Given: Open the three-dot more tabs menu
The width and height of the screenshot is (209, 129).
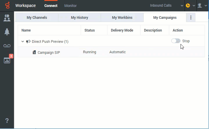Looking at the screenshot, I should point(191,18).
